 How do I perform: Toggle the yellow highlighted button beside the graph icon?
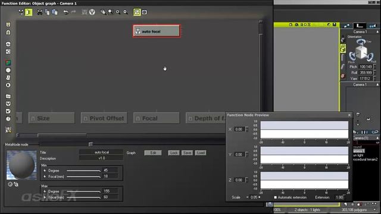click(x=29, y=12)
